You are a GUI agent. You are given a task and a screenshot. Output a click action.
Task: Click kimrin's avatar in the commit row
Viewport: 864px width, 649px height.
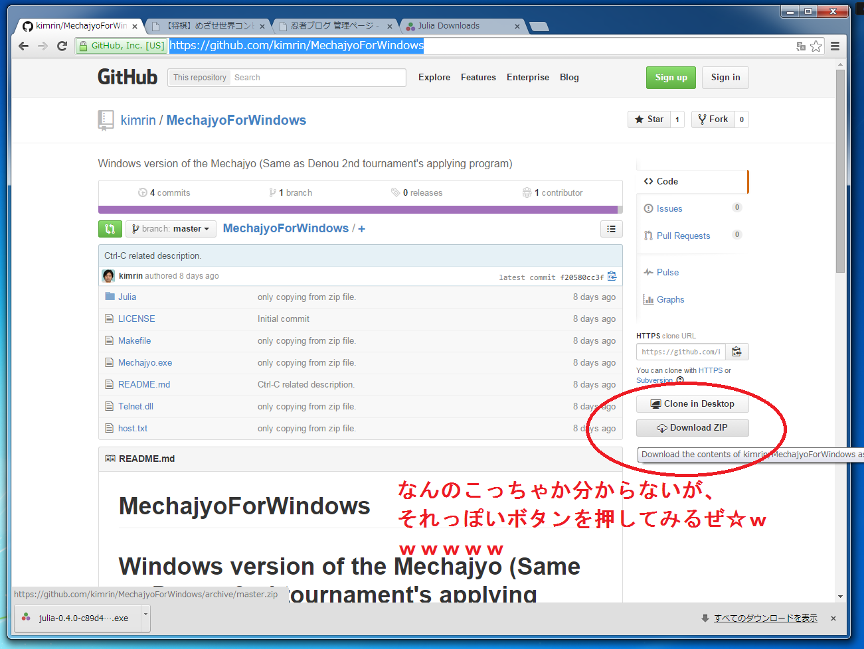pyautogui.click(x=108, y=276)
